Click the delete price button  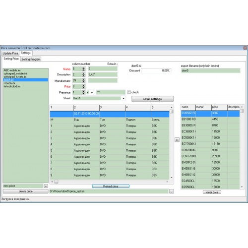click(x=26, y=191)
